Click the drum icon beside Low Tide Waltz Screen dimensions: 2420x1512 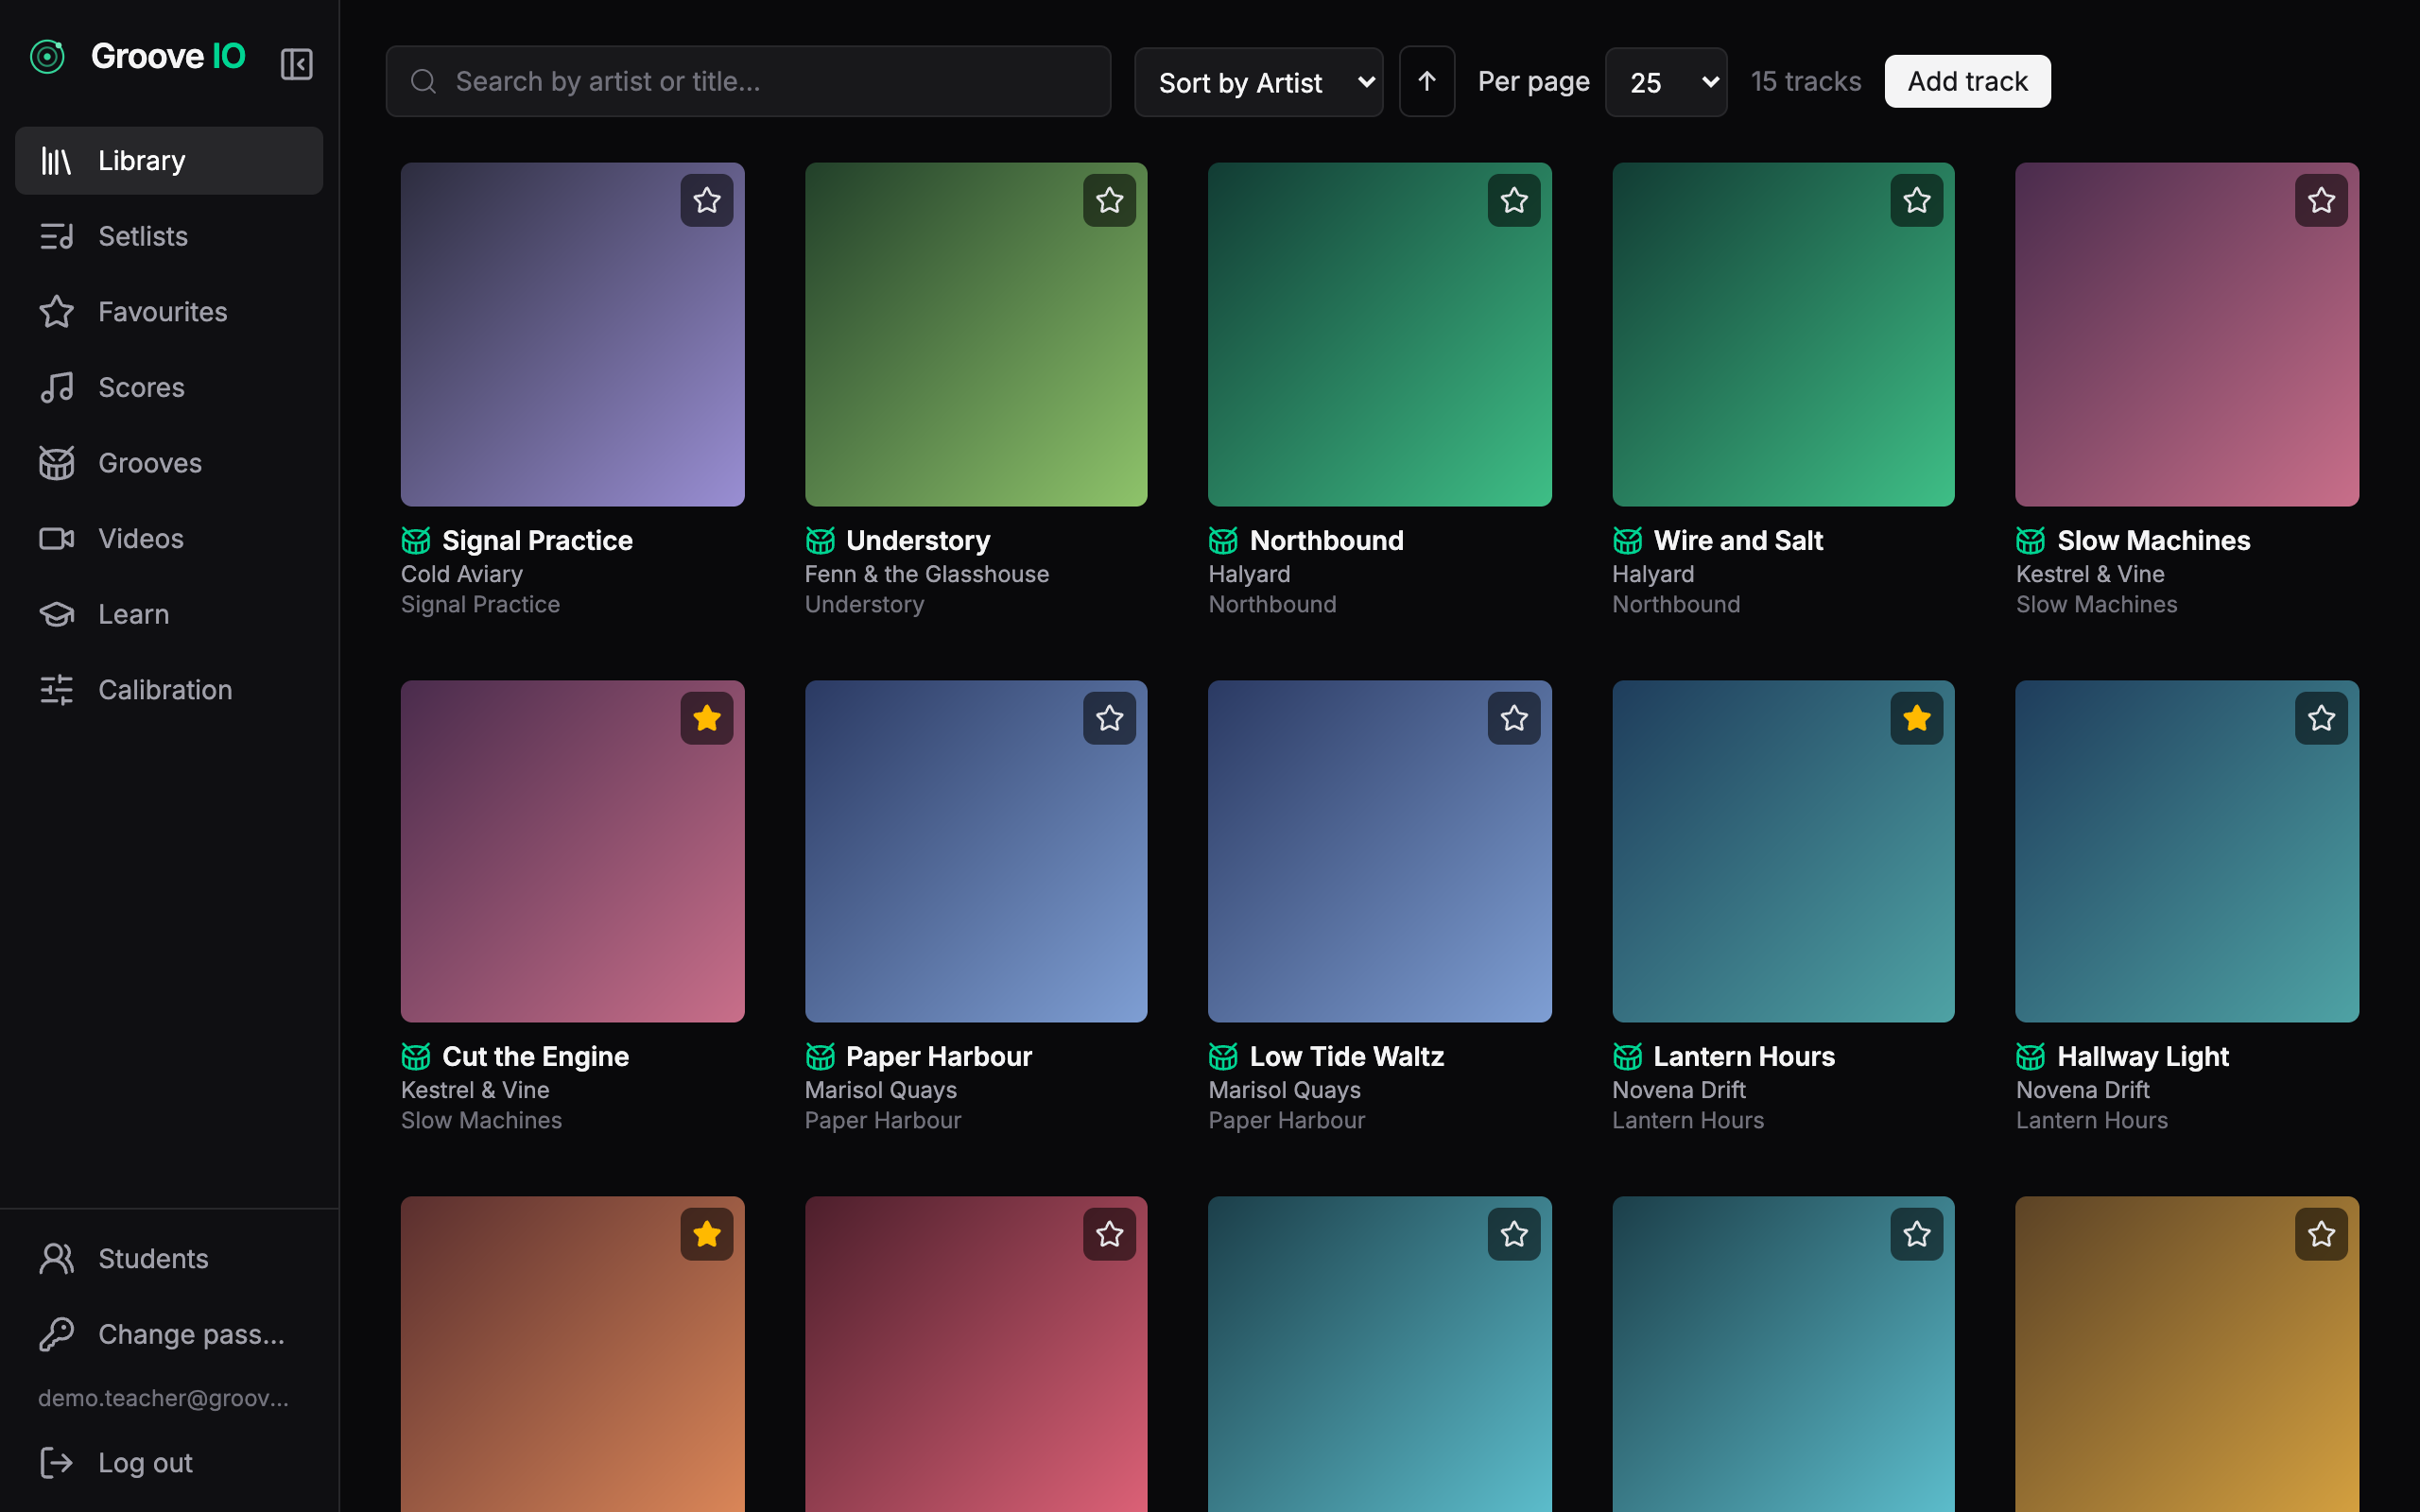pos(1223,1057)
